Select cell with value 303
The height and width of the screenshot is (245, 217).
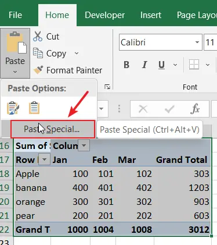[x=182, y=174]
